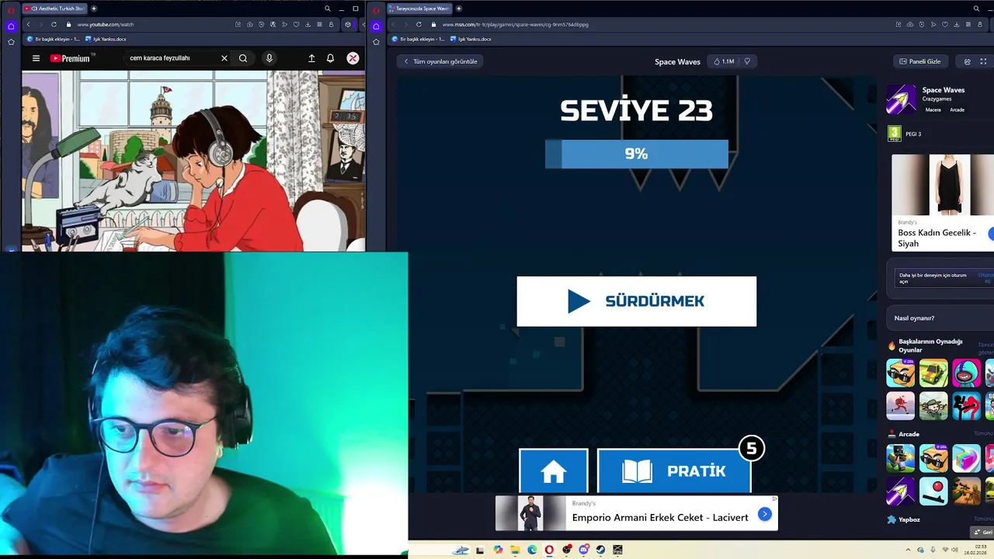Image resolution: width=994 pixels, height=559 pixels.
Task: Click Emporio Armani ad arrow button
Action: (765, 514)
